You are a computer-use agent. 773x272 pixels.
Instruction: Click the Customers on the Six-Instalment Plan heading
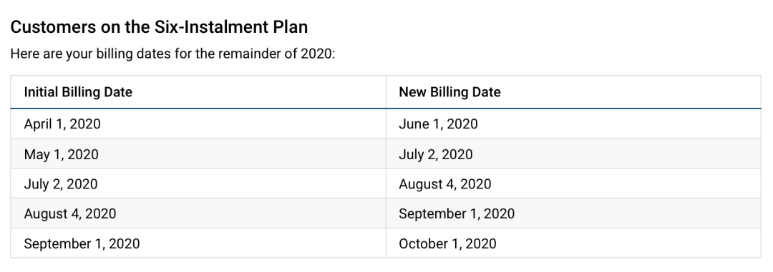click(159, 27)
